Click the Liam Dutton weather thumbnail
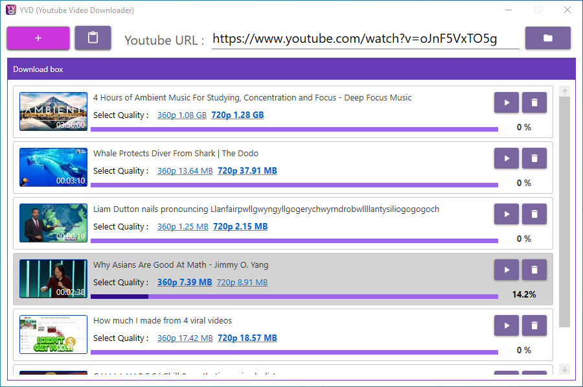Screen dimensions: 583x387 pos(54,223)
